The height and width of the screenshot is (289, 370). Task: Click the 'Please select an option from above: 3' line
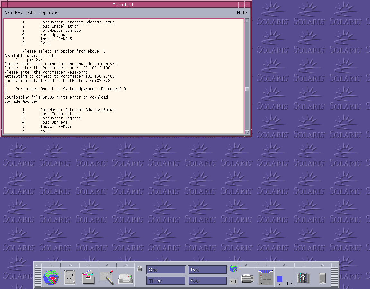pyautogui.click(x=64, y=51)
